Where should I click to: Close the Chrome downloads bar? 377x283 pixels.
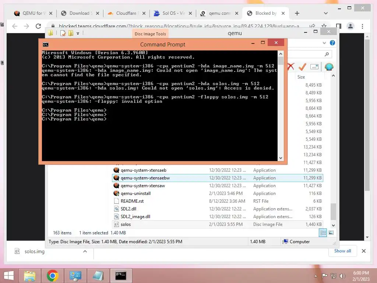click(x=363, y=251)
